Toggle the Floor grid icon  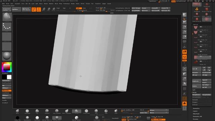(184, 47)
